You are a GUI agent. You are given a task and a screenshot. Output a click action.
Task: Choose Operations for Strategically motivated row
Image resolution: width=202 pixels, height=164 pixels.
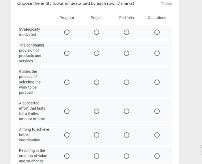(157, 32)
